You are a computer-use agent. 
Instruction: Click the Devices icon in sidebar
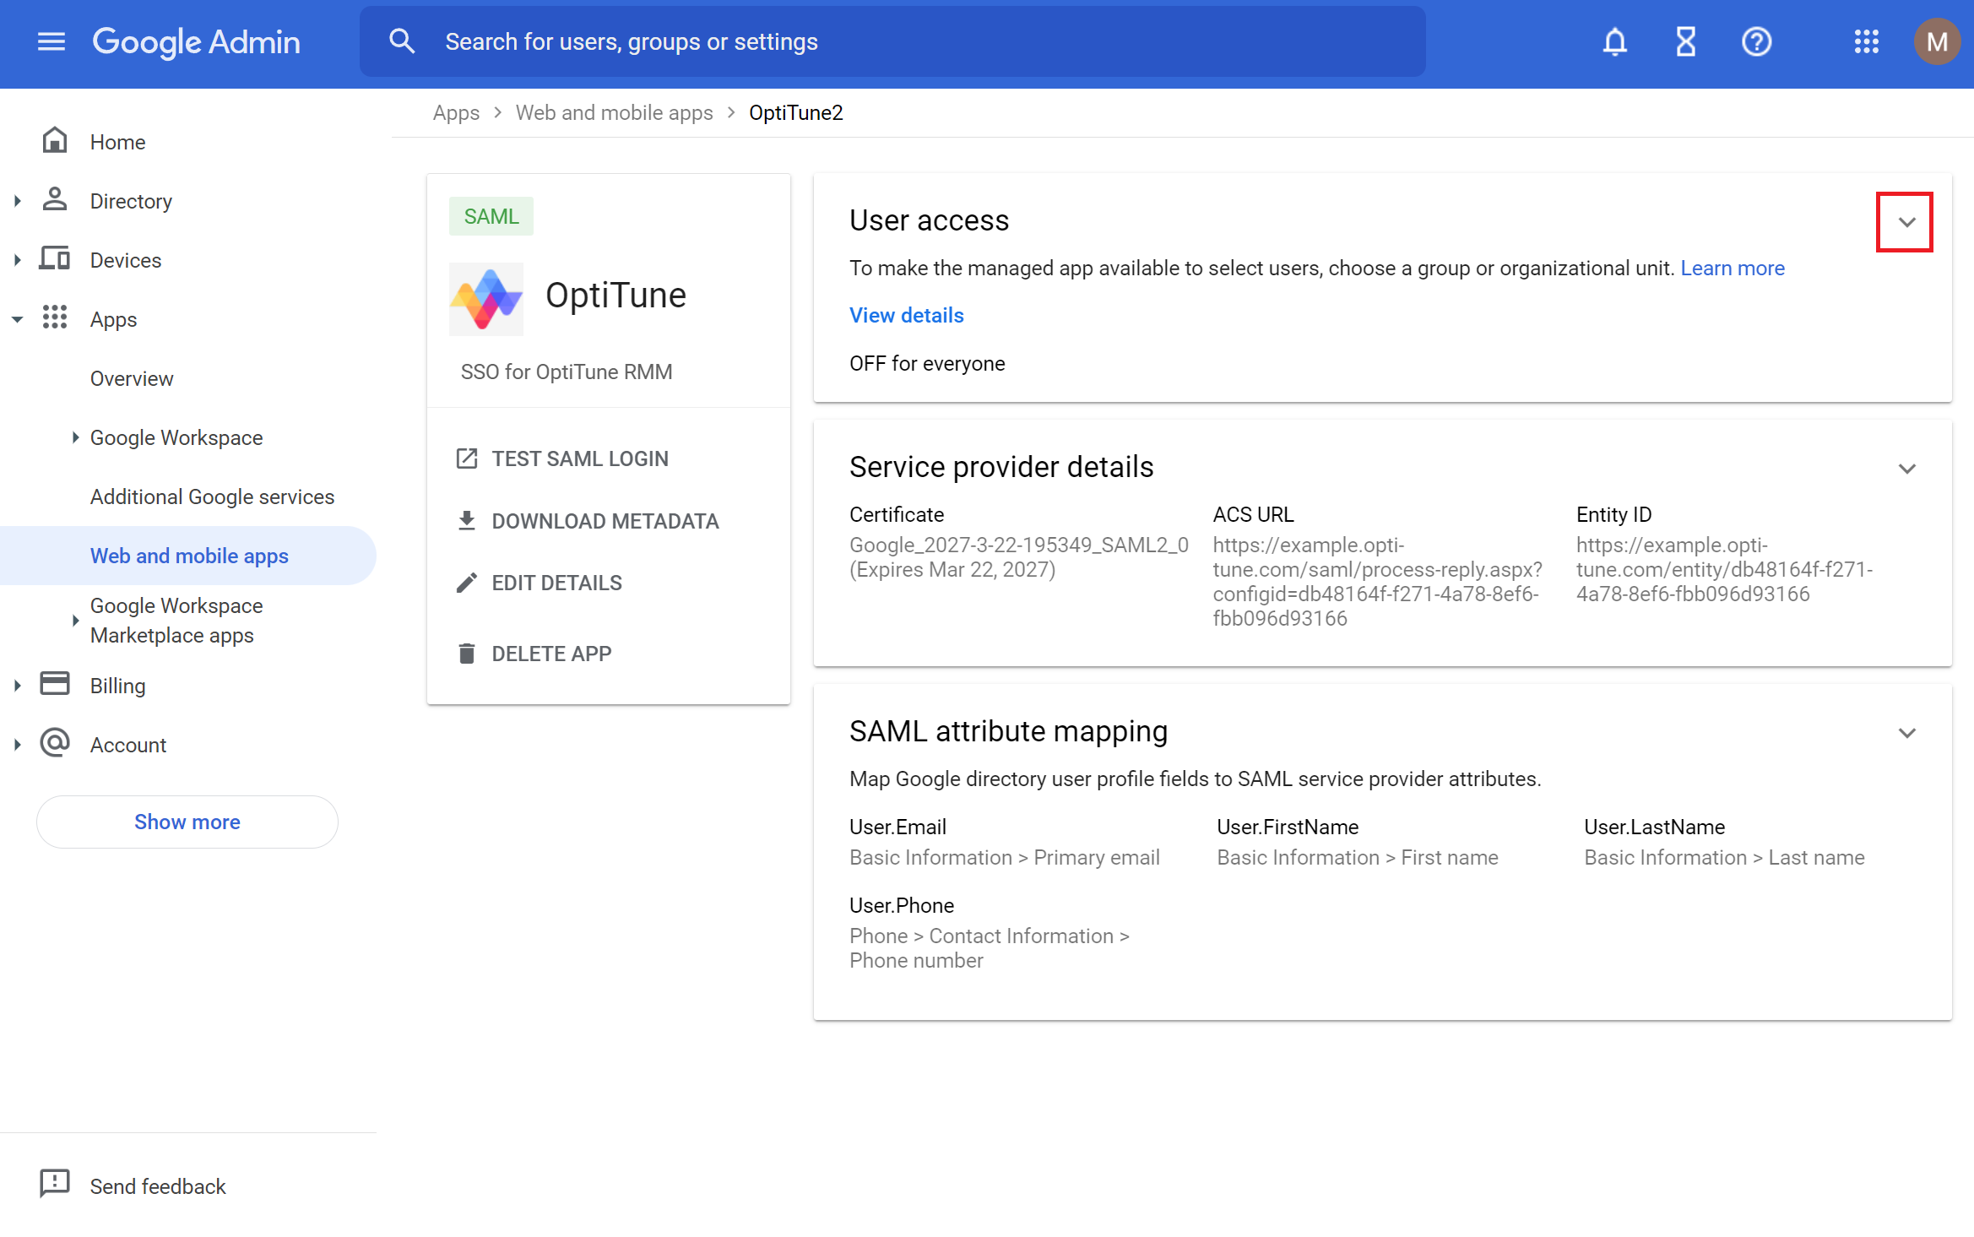click(55, 258)
